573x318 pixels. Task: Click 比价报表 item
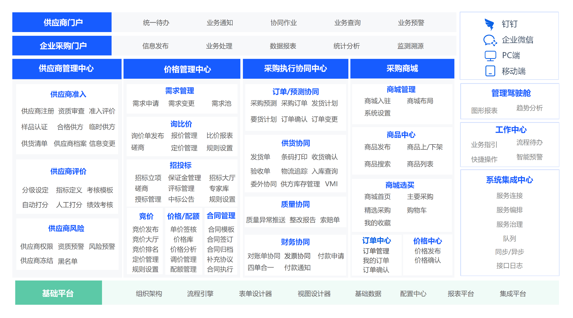pos(220,135)
